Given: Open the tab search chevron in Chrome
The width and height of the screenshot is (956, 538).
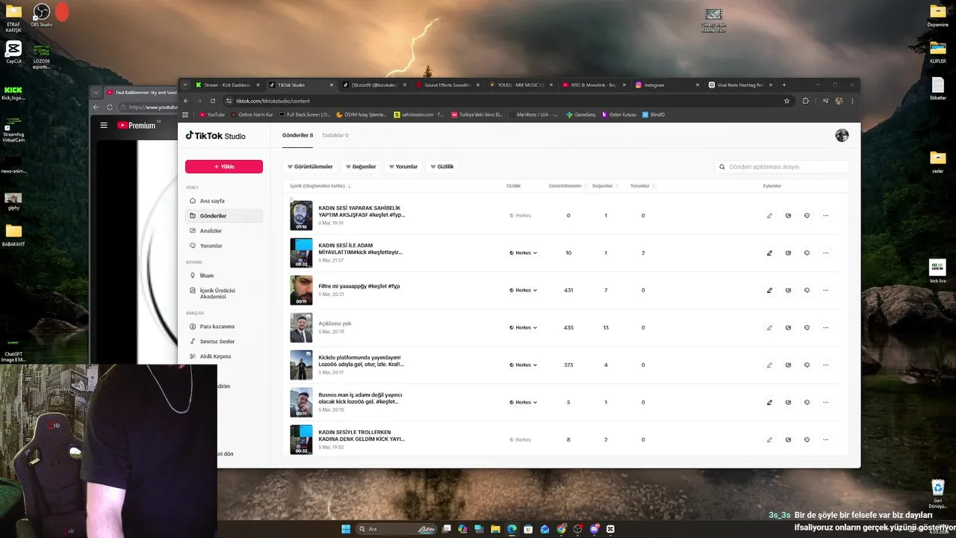Looking at the screenshot, I should (x=185, y=85).
